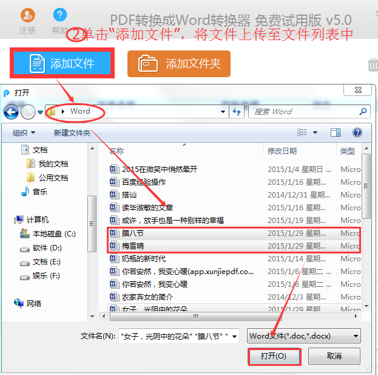The height and width of the screenshot is (375, 378).
Task: Open the view options dropdown arrow
Action: (x=315, y=132)
